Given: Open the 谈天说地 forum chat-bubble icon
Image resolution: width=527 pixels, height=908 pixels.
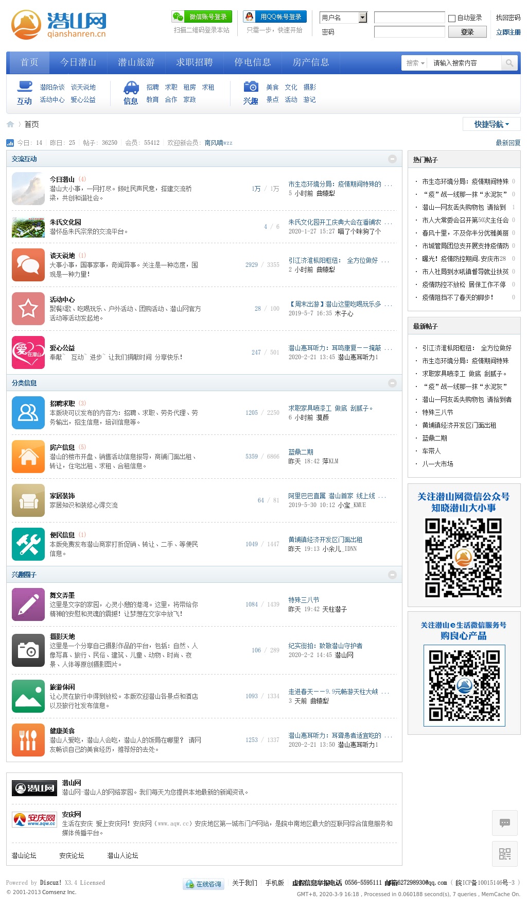Looking at the screenshot, I should (x=28, y=265).
